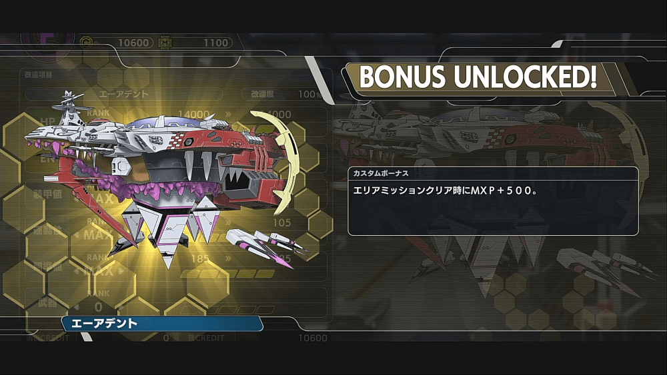The width and height of the screenshot is (667, 375).
Task: Click the MAX rank stepper for 装甲値
Action: pyautogui.click(x=98, y=198)
